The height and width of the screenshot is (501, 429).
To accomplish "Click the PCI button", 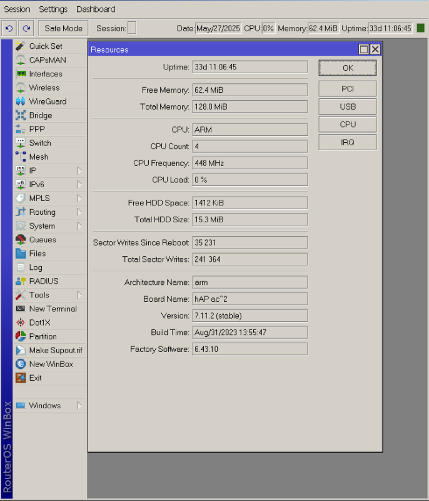I will pyautogui.click(x=348, y=89).
